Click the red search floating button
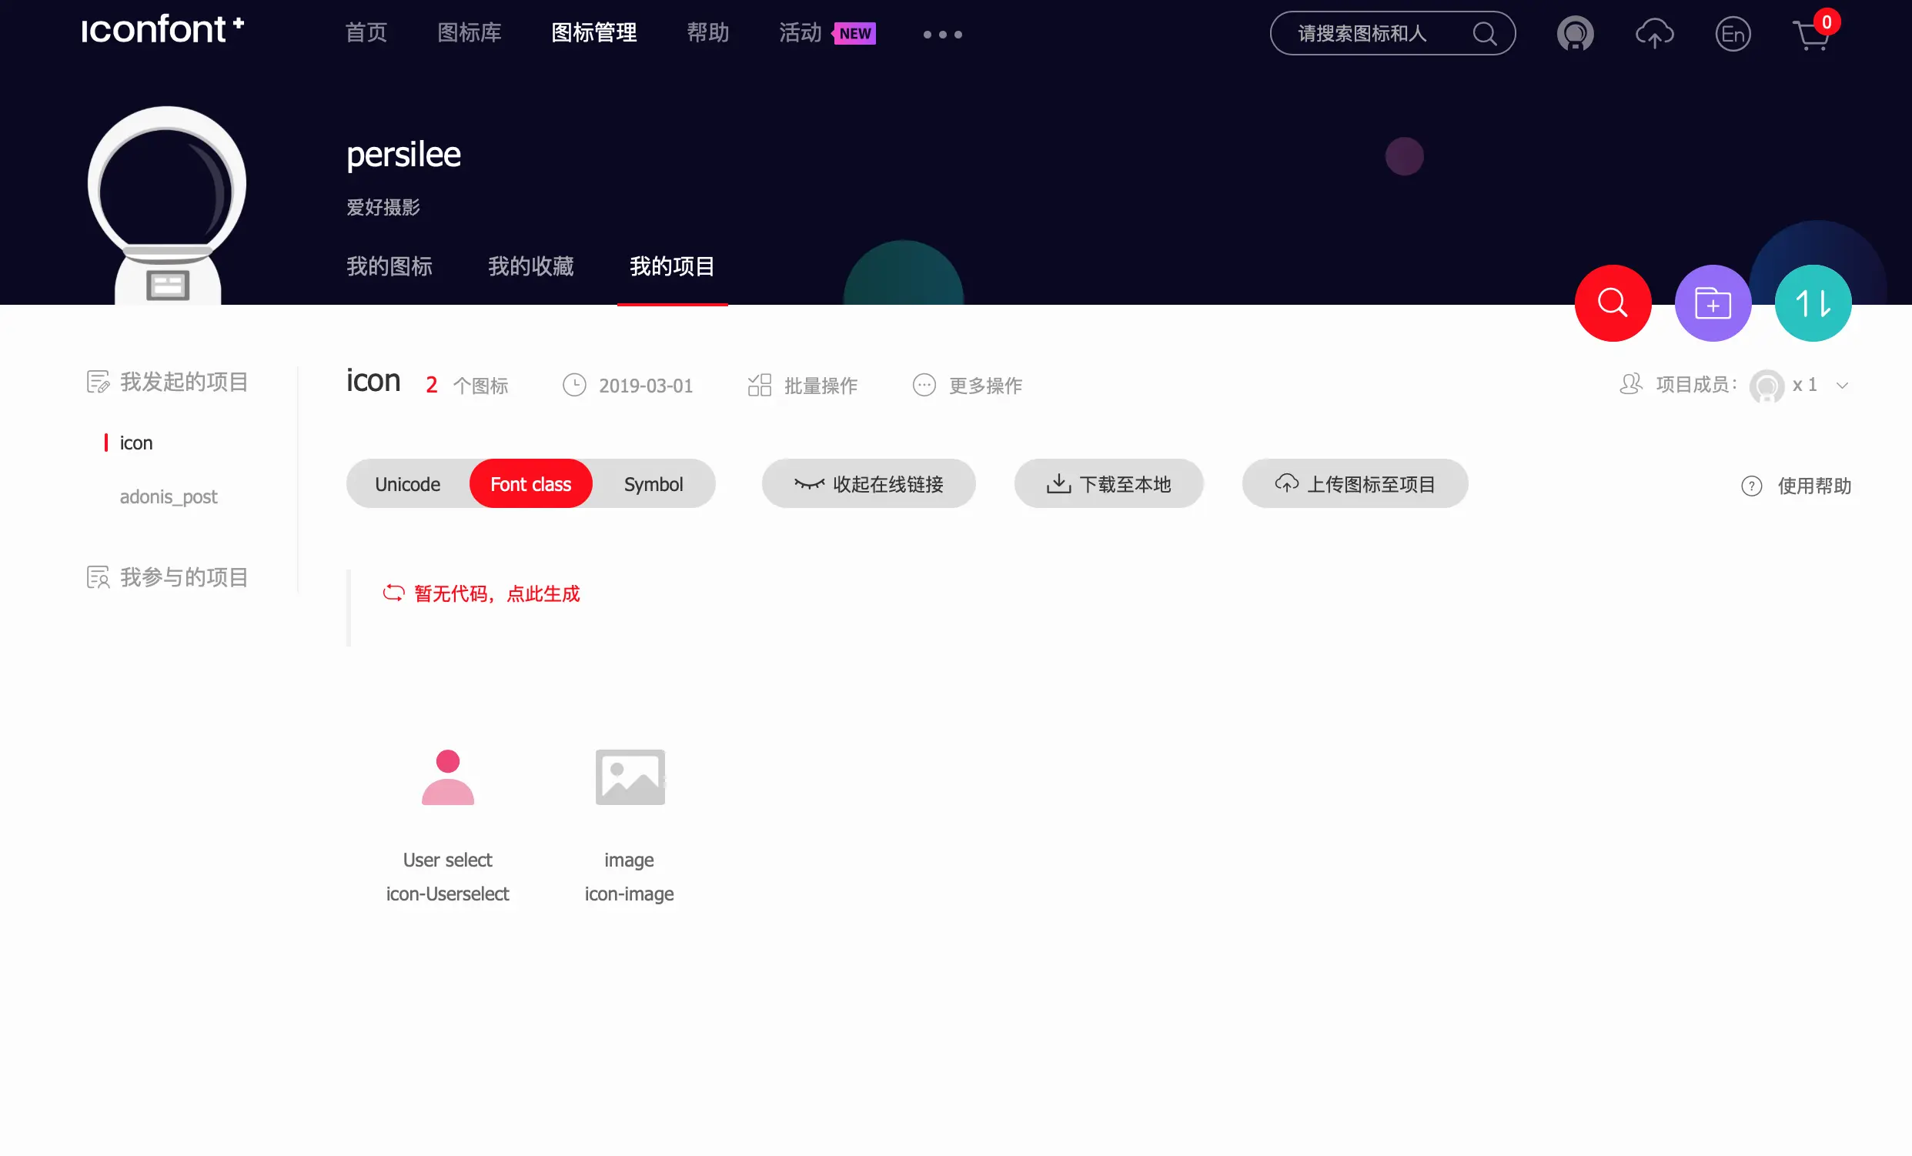The width and height of the screenshot is (1912, 1156). tap(1612, 302)
